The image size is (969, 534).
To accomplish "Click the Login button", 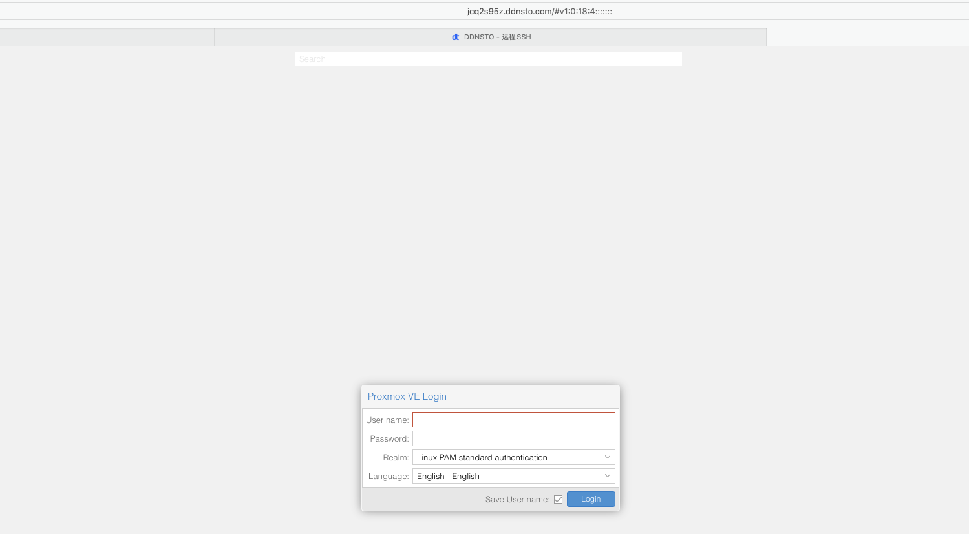I will (x=591, y=499).
